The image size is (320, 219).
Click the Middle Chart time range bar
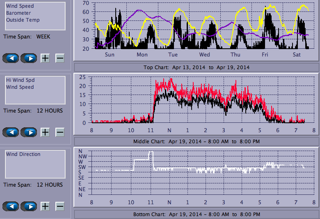click(x=196, y=142)
